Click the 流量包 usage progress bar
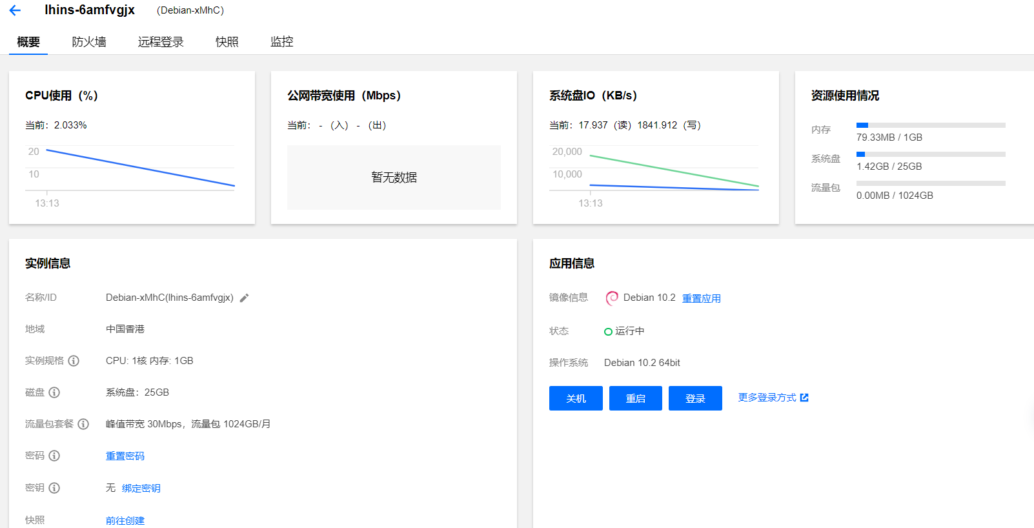The width and height of the screenshot is (1034, 528). pyautogui.click(x=931, y=183)
